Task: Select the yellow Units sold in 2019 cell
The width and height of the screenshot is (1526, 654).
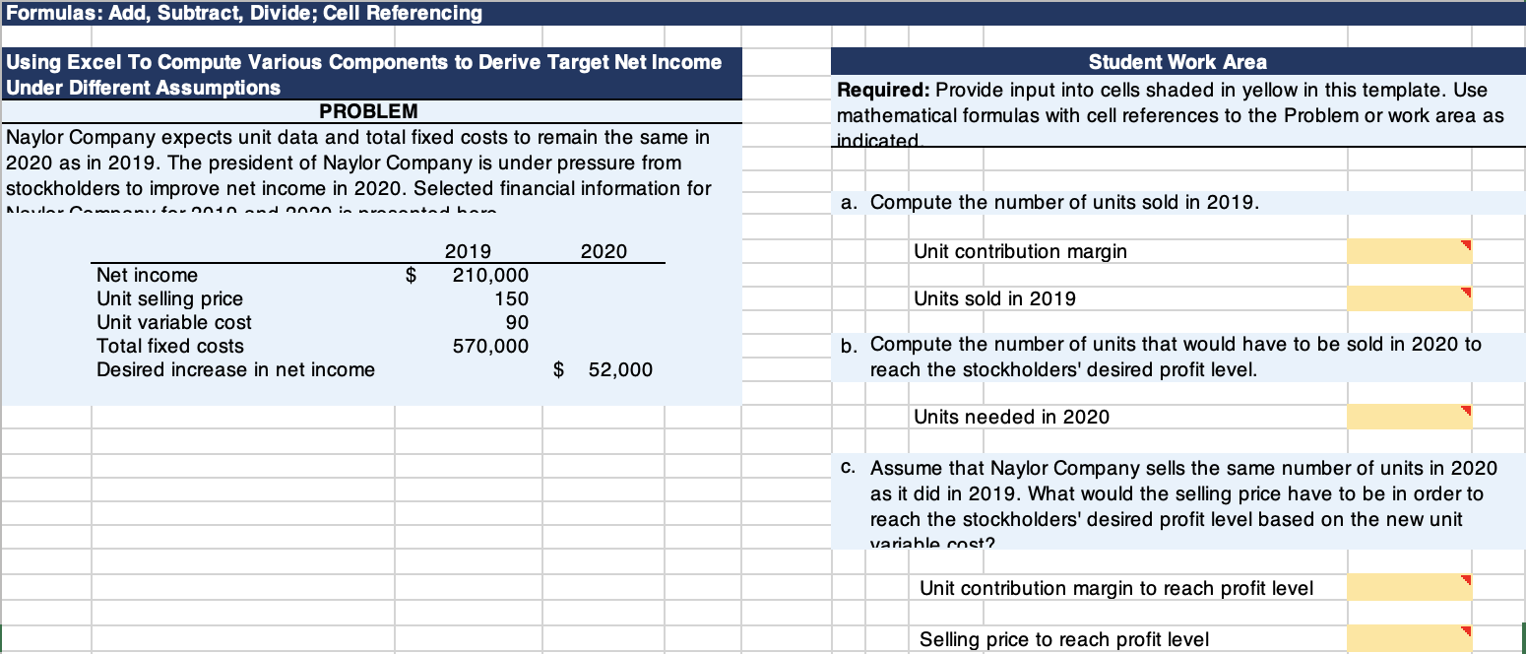Action: 1408,298
